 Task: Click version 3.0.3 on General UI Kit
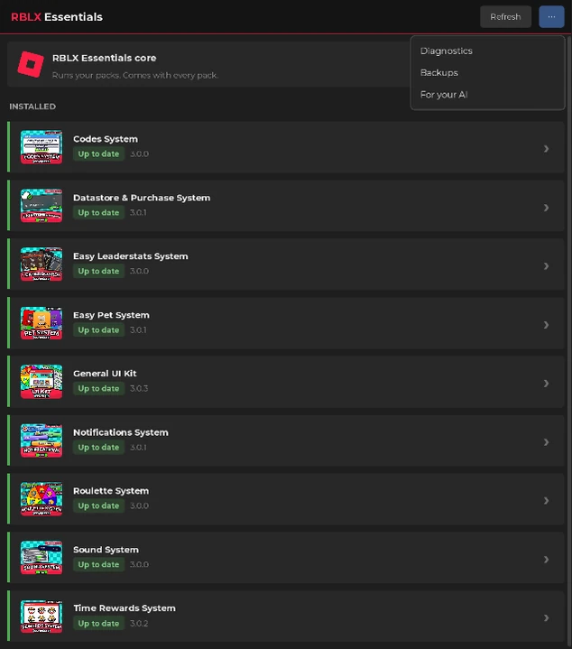pos(139,389)
